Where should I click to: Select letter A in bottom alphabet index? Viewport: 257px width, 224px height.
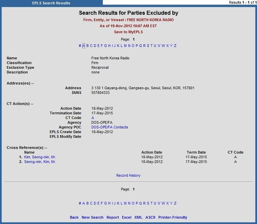84,203
